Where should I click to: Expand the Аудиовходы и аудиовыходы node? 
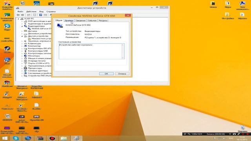[22, 23]
